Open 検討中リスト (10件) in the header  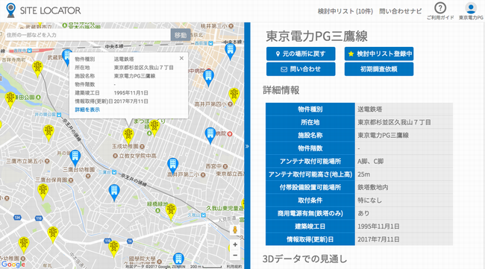(345, 11)
